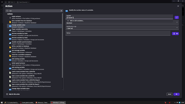This screenshot has height=104, width=185.
Task: Select Save a scene variable into JSON (Async)
Action: [x=34, y=85]
